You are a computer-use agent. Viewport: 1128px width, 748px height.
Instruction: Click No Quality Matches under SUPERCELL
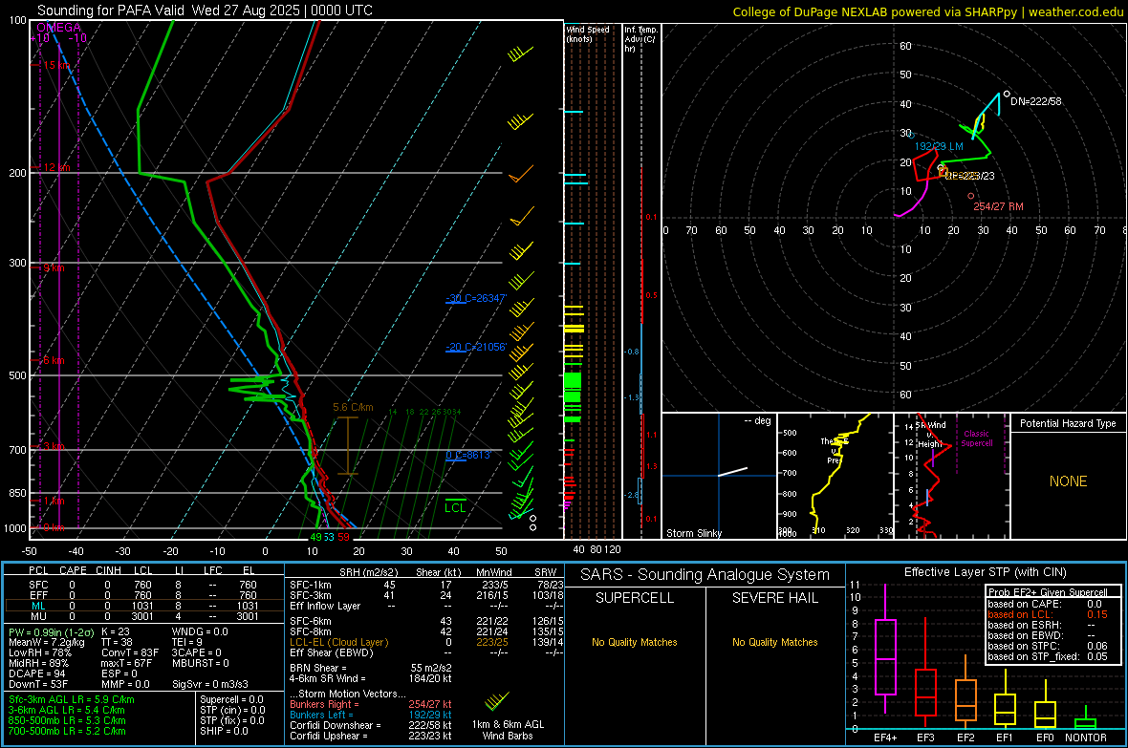click(635, 642)
